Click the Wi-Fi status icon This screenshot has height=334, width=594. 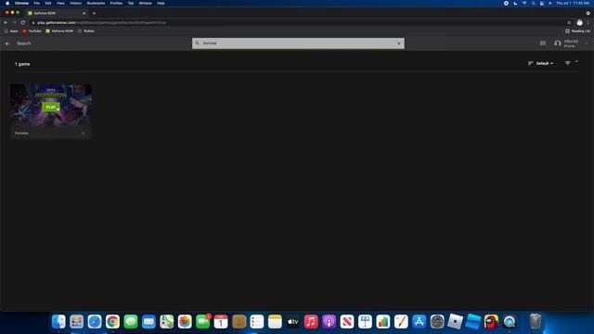coord(524,3)
